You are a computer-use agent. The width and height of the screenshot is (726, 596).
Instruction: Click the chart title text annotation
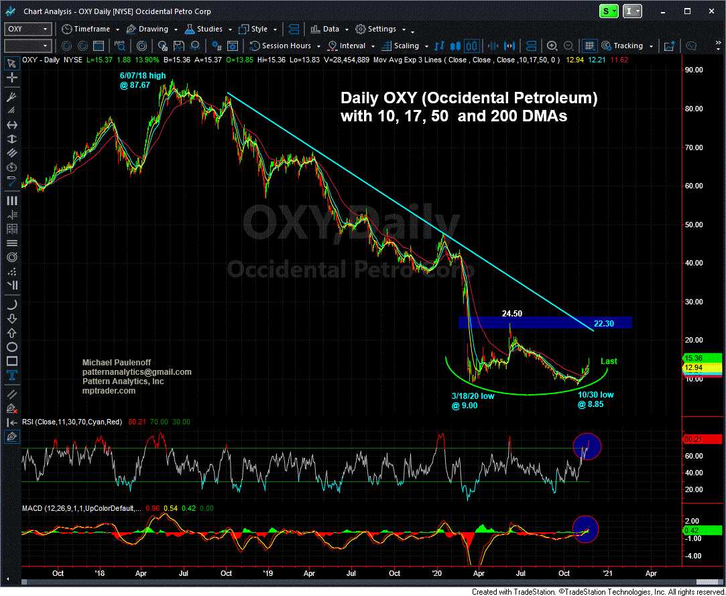469,107
